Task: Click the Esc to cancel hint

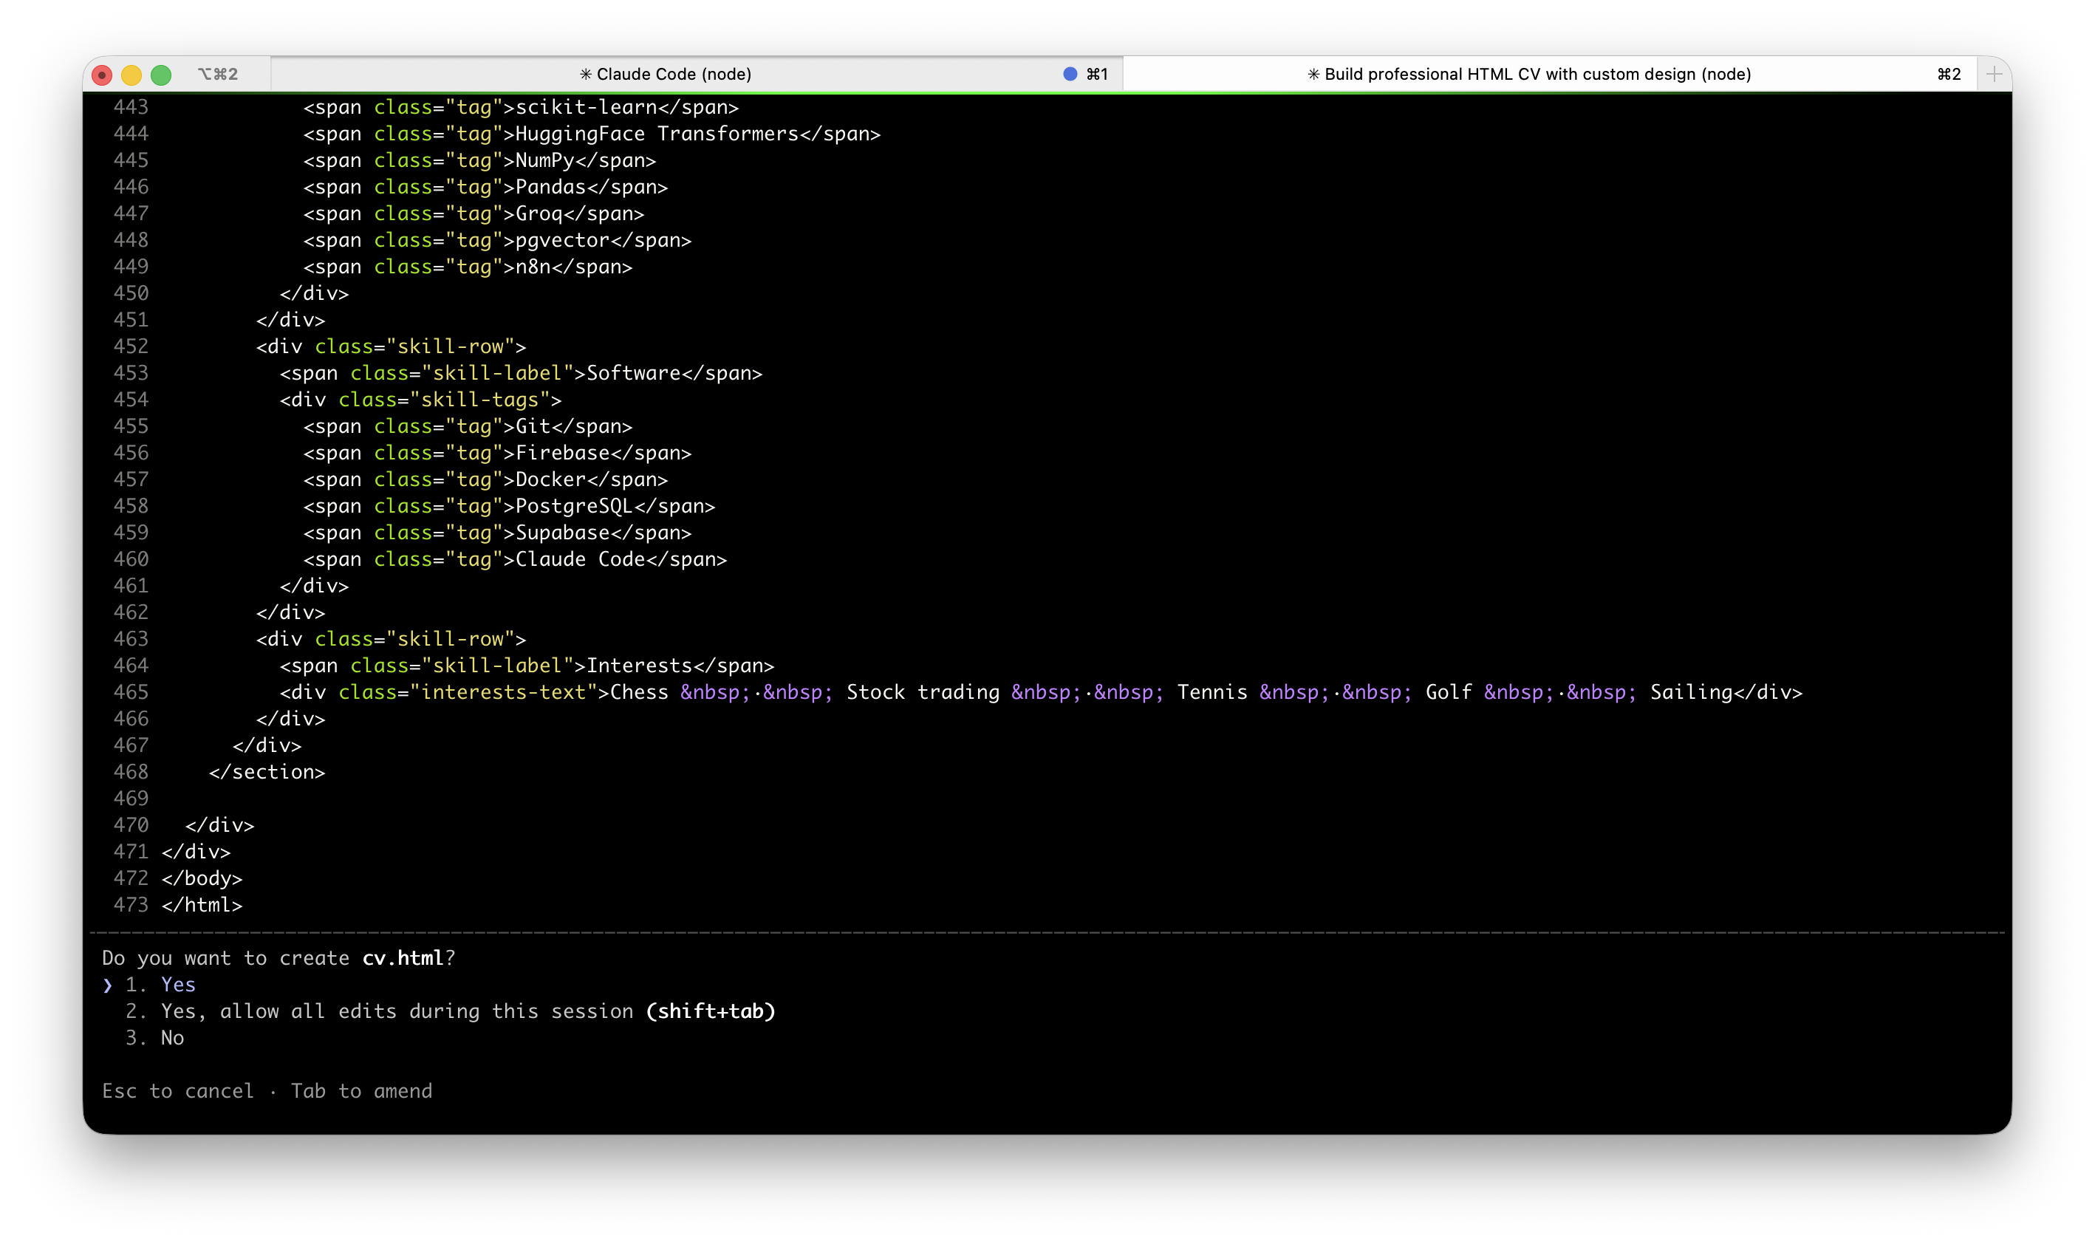Action: pos(177,1090)
